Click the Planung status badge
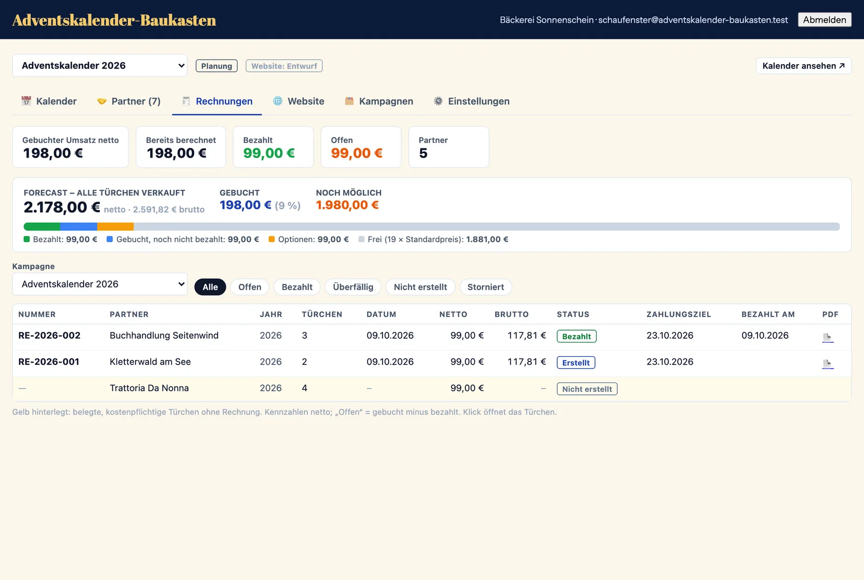Viewport: 864px width, 580px height. [217, 66]
